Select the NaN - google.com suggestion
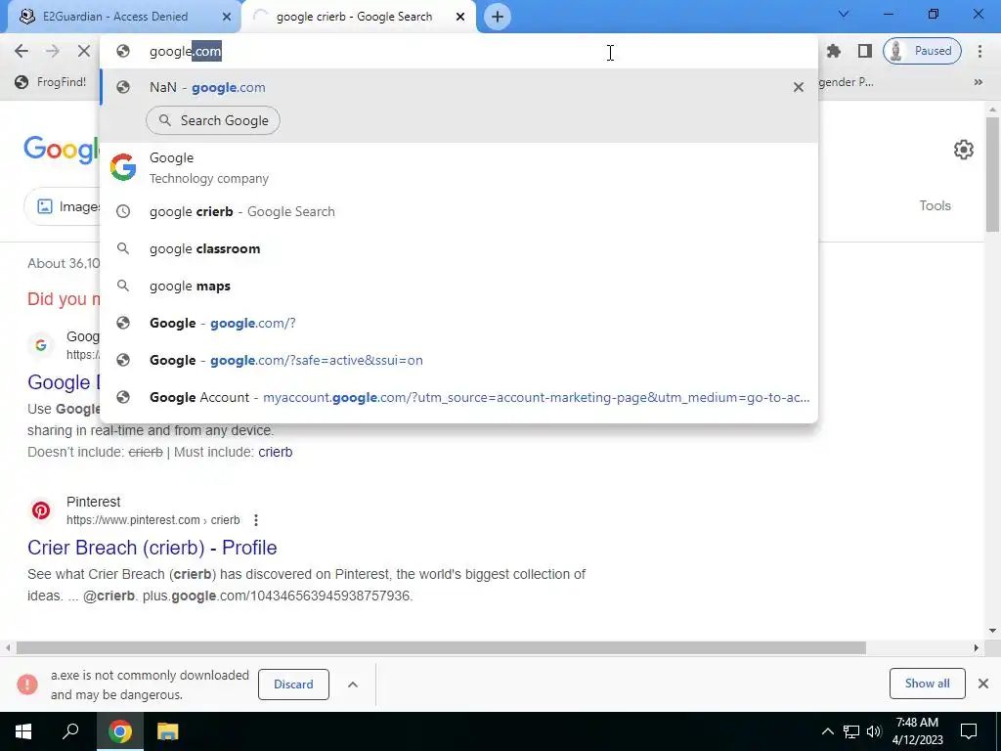This screenshot has height=751, width=1001. (458, 87)
